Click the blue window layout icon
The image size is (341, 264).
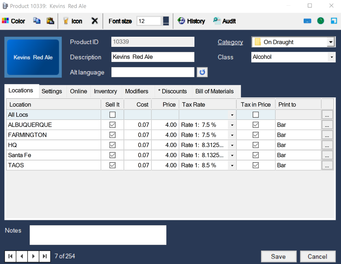[x=334, y=21]
